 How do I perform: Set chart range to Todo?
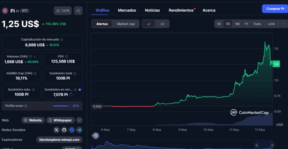(257, 24)
